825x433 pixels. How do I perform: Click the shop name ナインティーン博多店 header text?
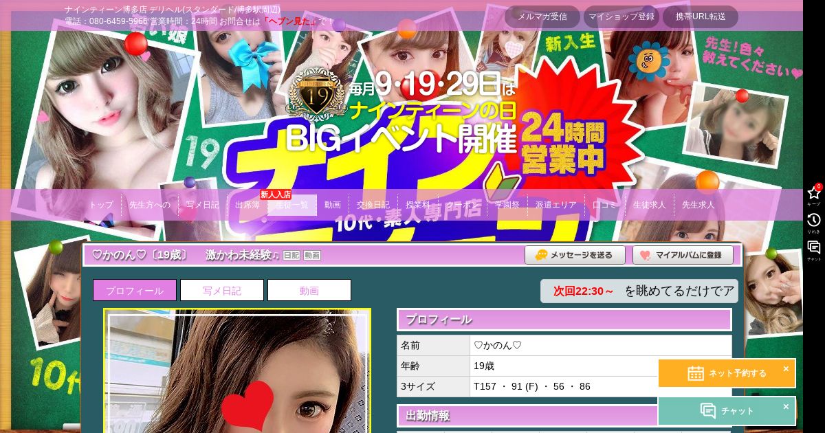[107, 10]
